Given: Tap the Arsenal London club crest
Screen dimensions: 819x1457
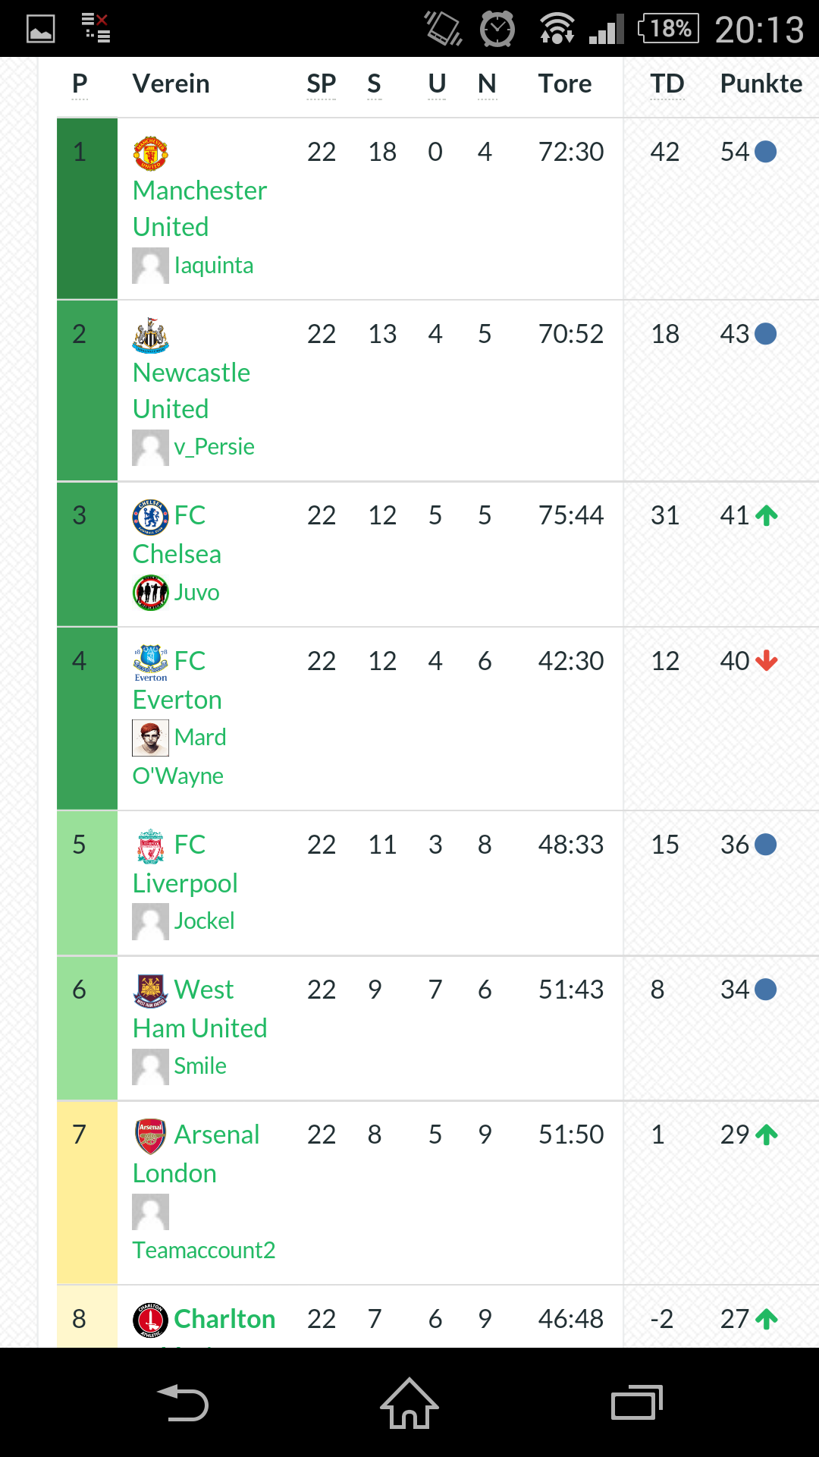Looking at the screenshot, I should click(x=150, y=1136).
